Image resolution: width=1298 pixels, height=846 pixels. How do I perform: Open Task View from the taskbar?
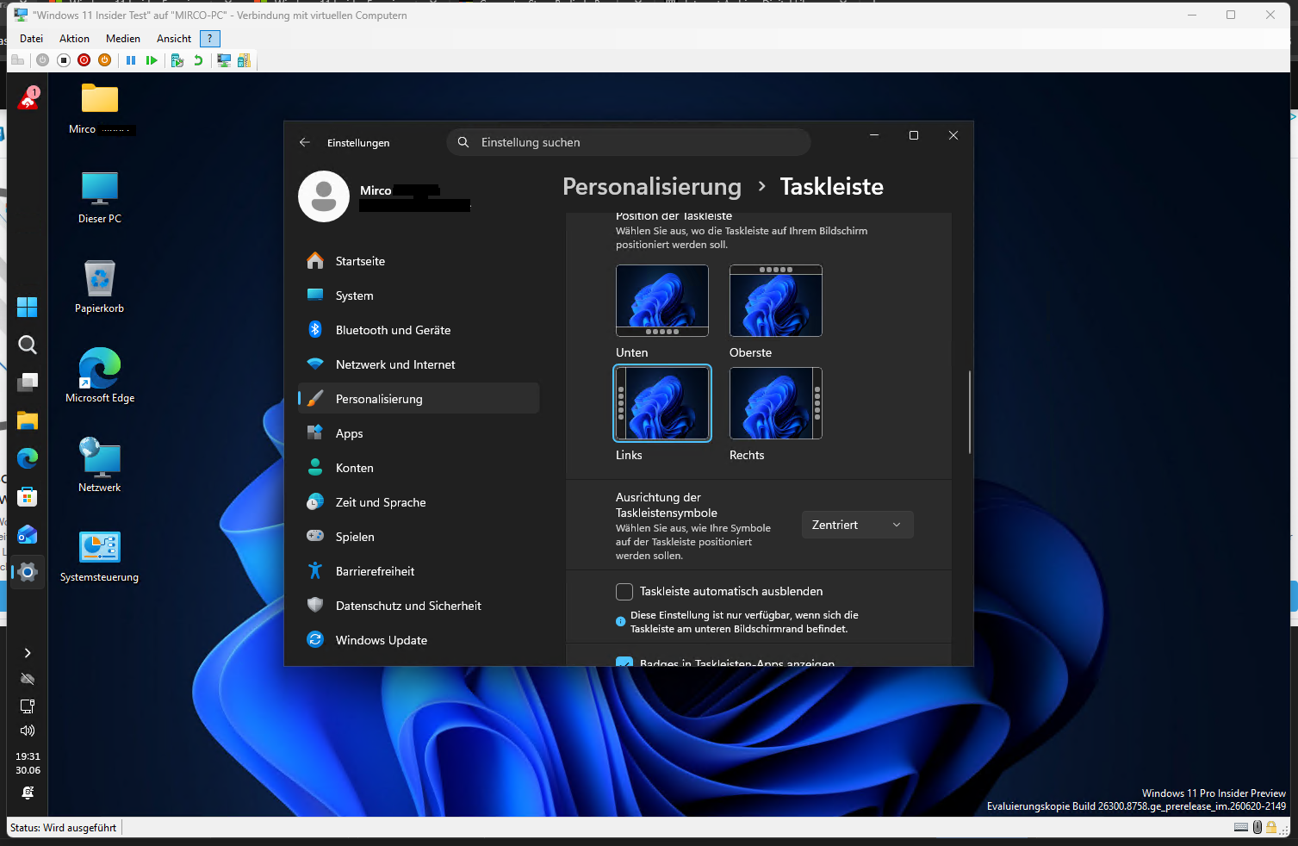click(28, 383)
